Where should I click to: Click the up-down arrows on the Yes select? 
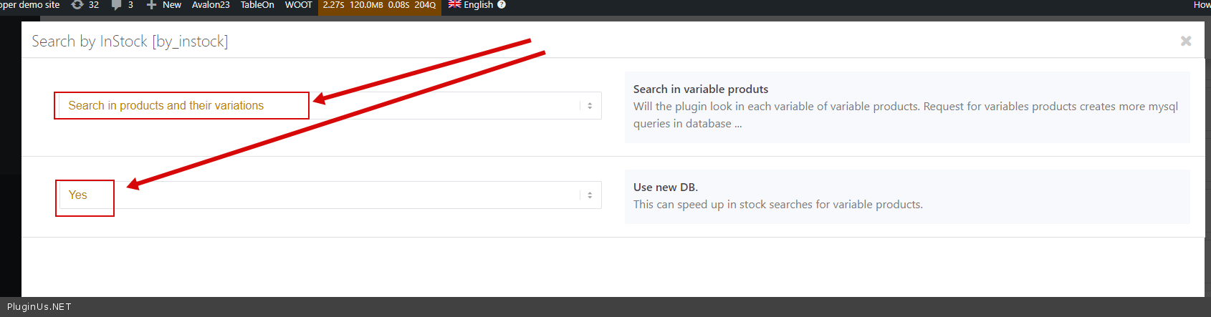590,195
